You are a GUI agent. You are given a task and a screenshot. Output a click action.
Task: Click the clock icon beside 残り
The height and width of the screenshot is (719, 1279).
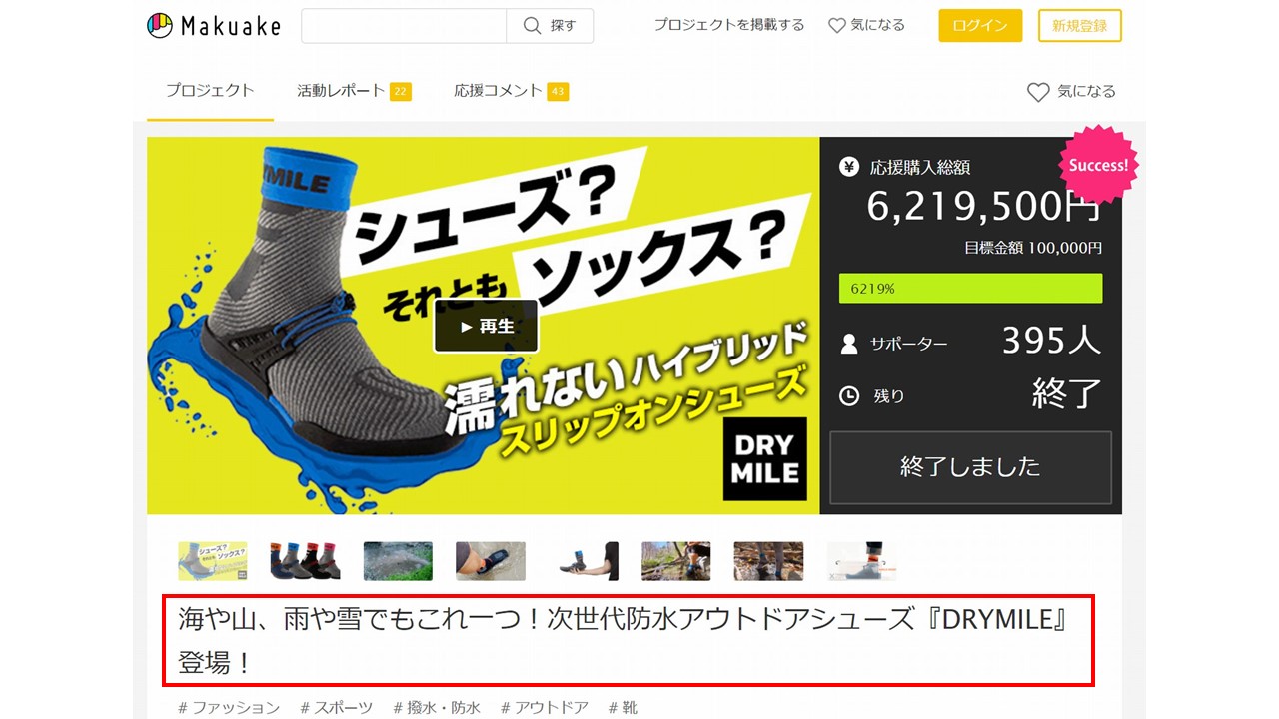[x=849, y=396]
